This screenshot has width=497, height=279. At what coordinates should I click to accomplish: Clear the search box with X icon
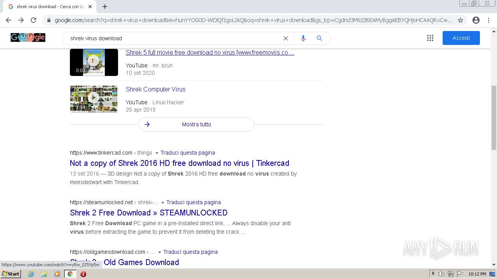pyautogui.click(x=286, y=38)
